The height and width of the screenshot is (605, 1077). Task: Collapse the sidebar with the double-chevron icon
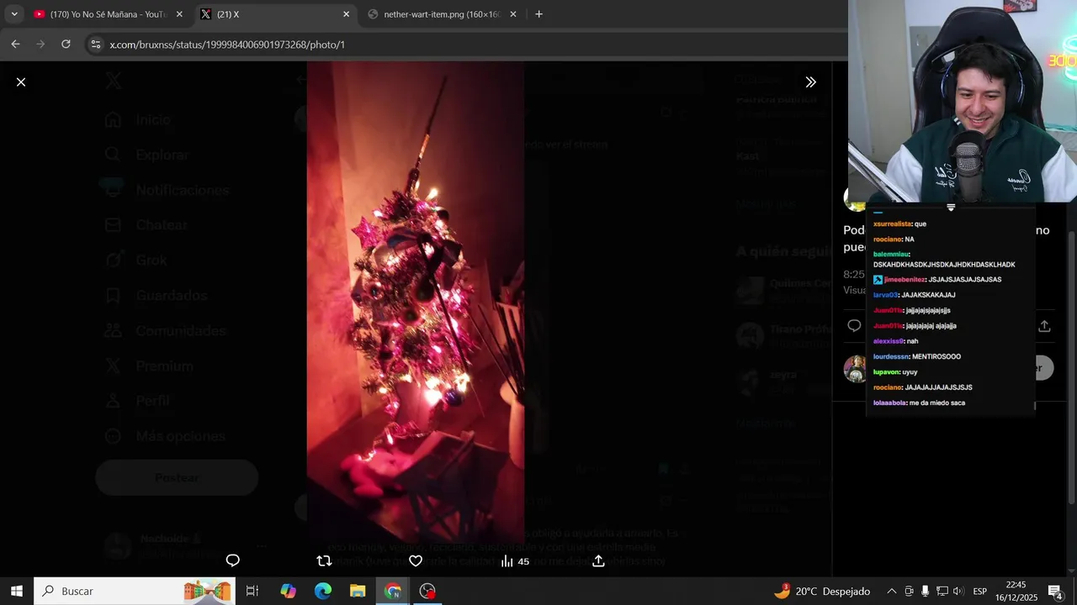click(x=810, y=82)
